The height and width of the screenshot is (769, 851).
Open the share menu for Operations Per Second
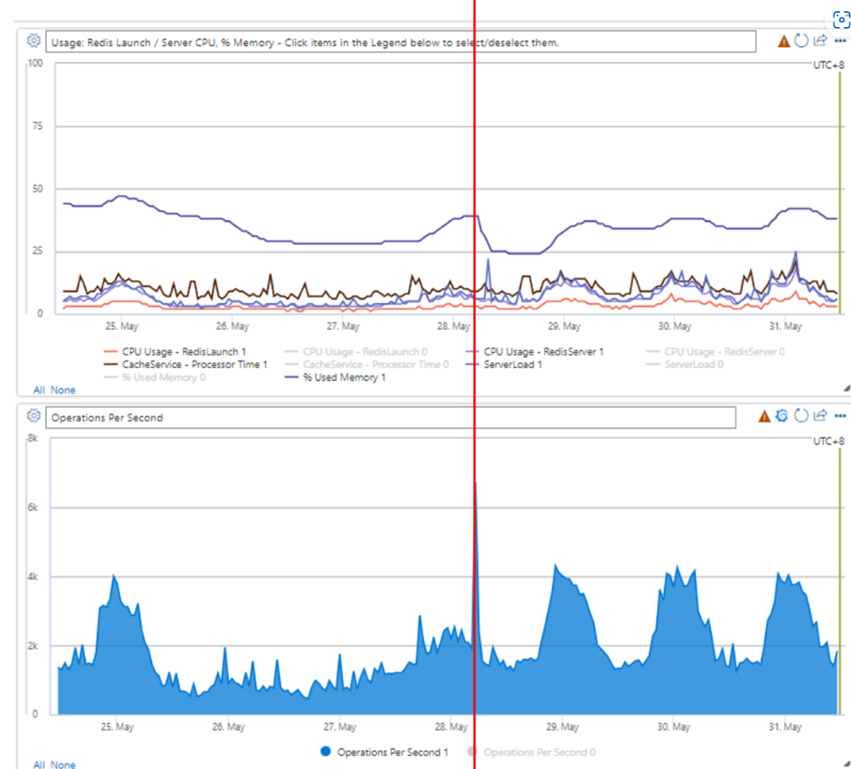(820, 414)
